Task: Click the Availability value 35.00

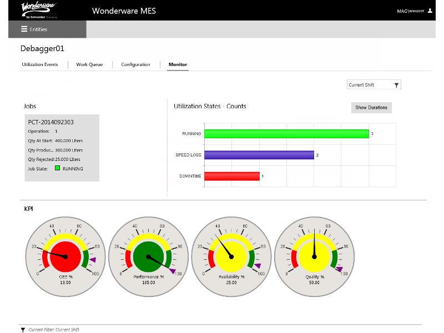Action: pyautogui.click(x=231, y=282)
